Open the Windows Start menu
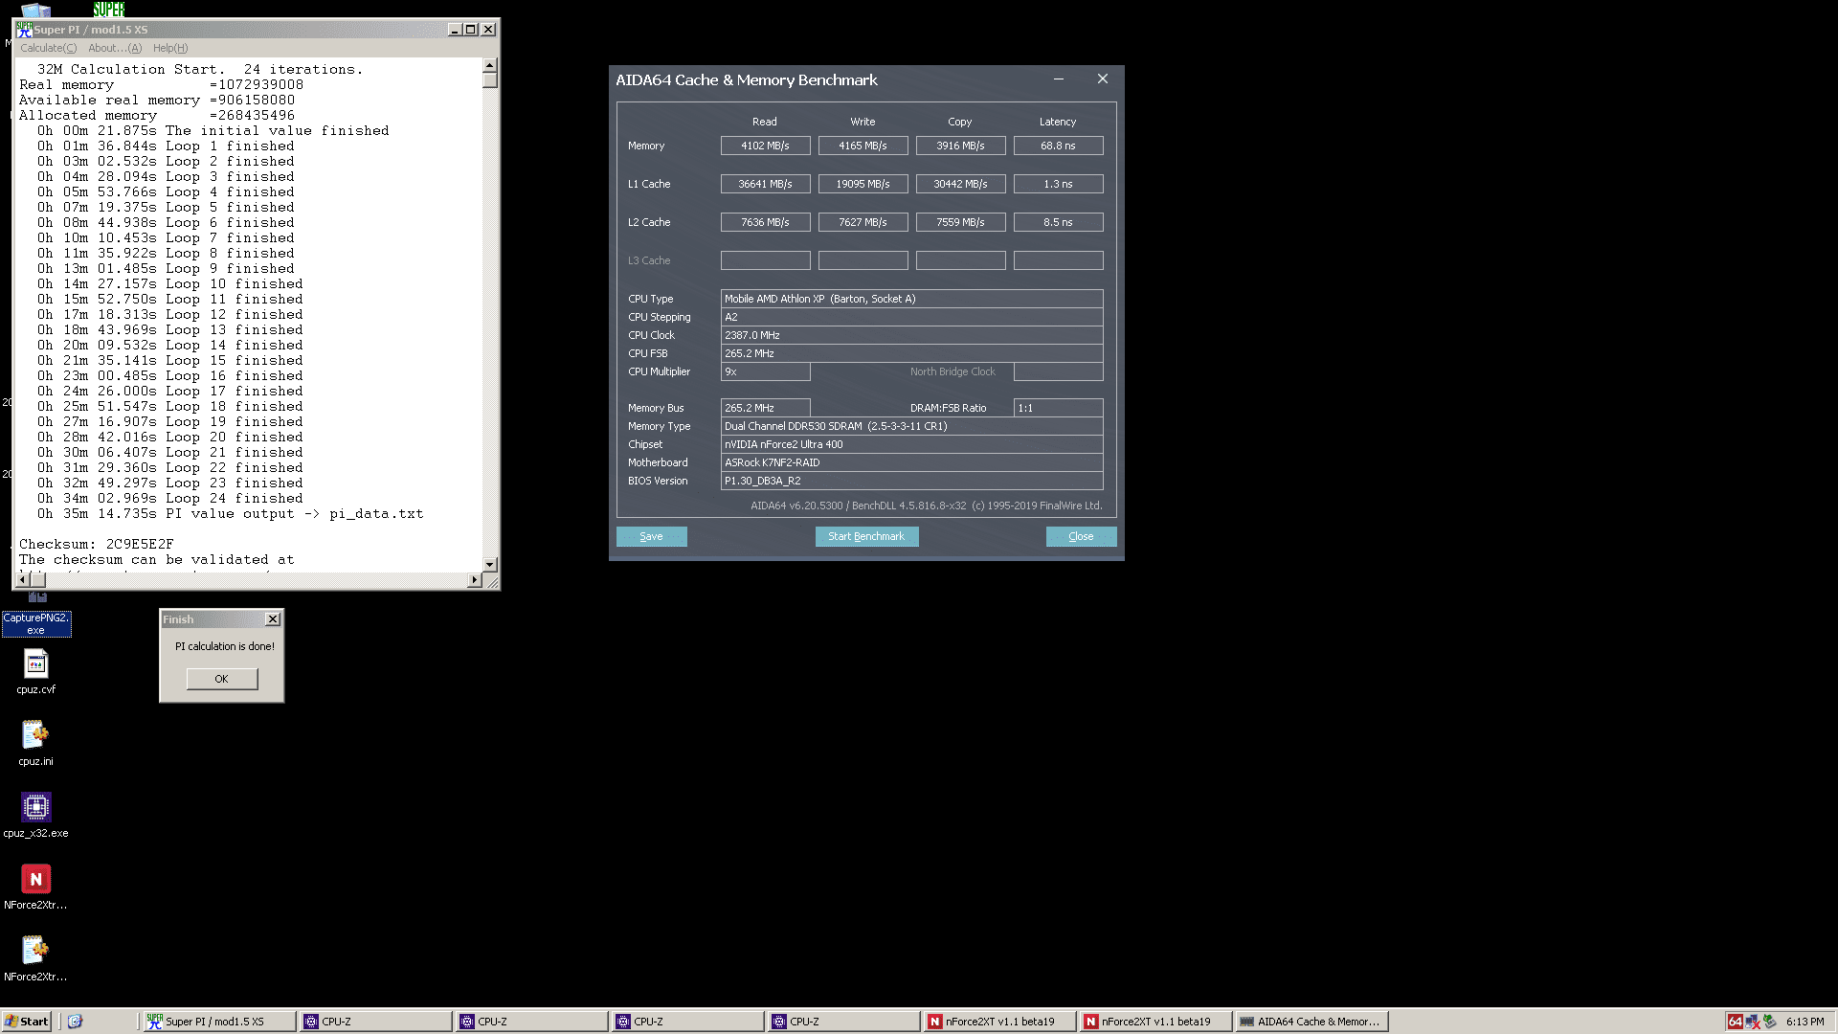The height and width of the screenshot is (1034, 1838). coord(27,1022)
